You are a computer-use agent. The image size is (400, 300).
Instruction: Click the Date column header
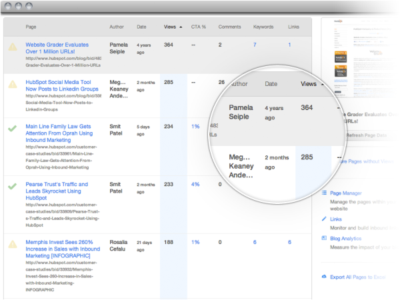coord(141,27)
